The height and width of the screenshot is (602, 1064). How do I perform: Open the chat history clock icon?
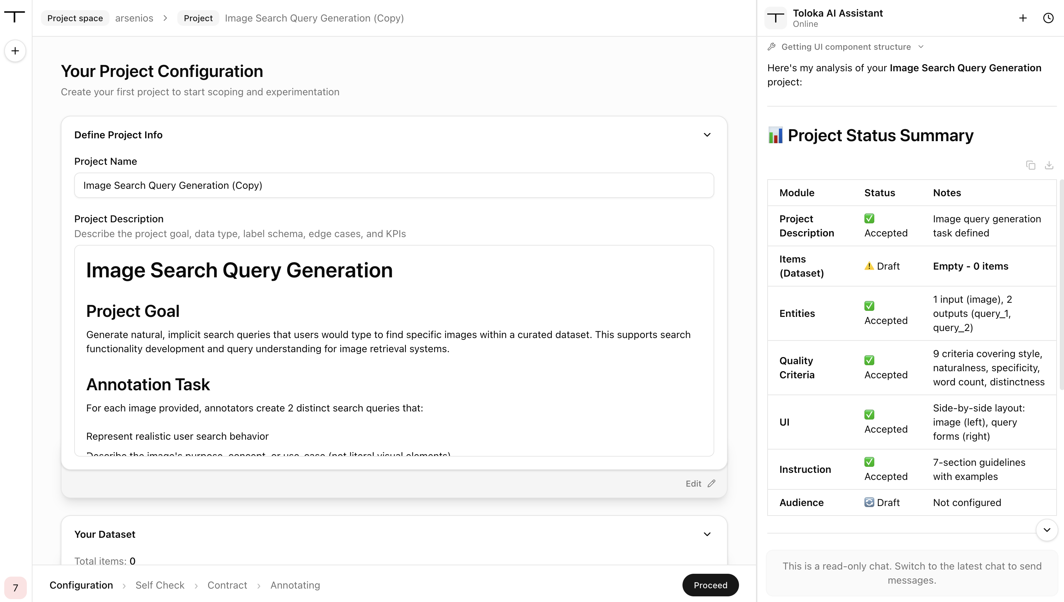coord(1048,18)
